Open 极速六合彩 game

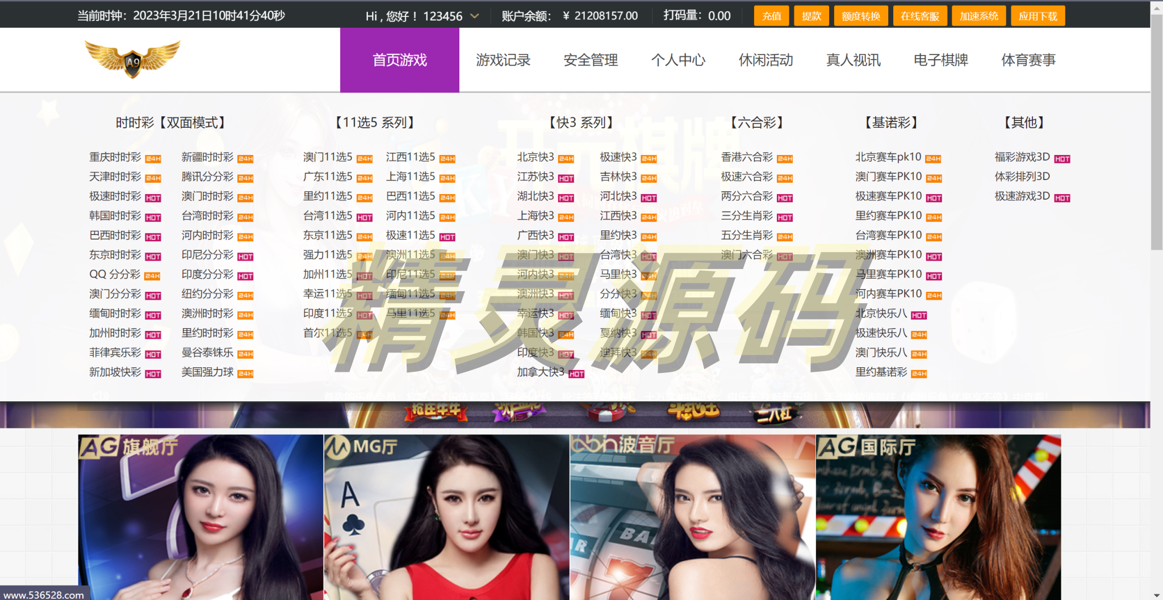point(747,177)
